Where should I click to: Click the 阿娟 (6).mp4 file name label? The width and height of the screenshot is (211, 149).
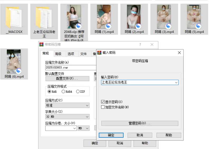(x=14, y=76)
